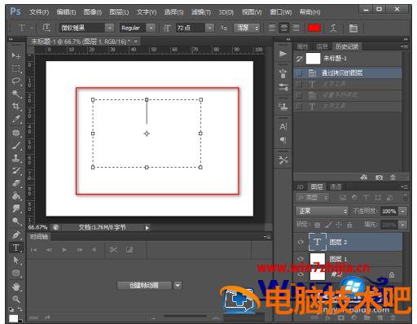This screenshot has height=324, width=417.
Task: Open the 正常 blend mode dropdown
Action: pos(322,211)
